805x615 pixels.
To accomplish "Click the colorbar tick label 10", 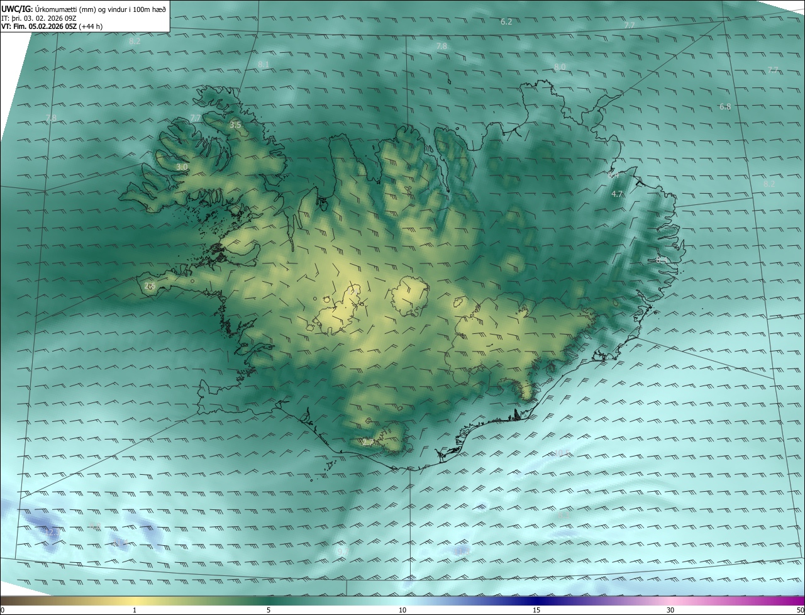I will pyautogui.click(x=402, y=610).
